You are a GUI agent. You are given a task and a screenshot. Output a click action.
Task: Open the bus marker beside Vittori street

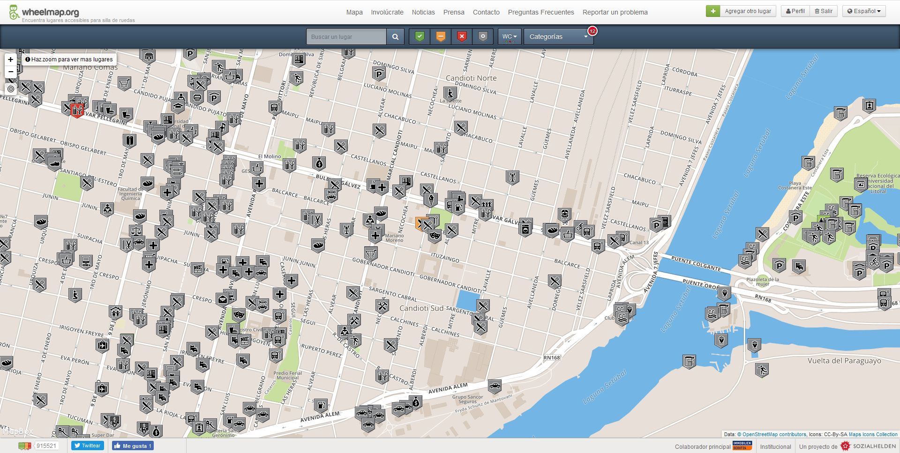coord(275,108)
